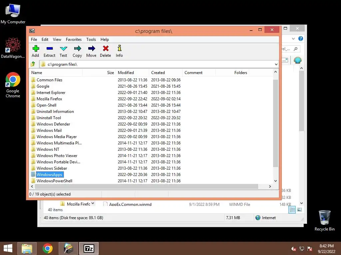
Task: Select the Uninstall Tool folder
Action: coord(49,118)
